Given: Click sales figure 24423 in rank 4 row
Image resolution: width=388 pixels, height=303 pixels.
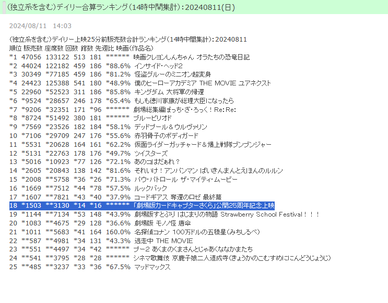Looking at the screenshot, I should pyautogui.click(x=31, y=83).
